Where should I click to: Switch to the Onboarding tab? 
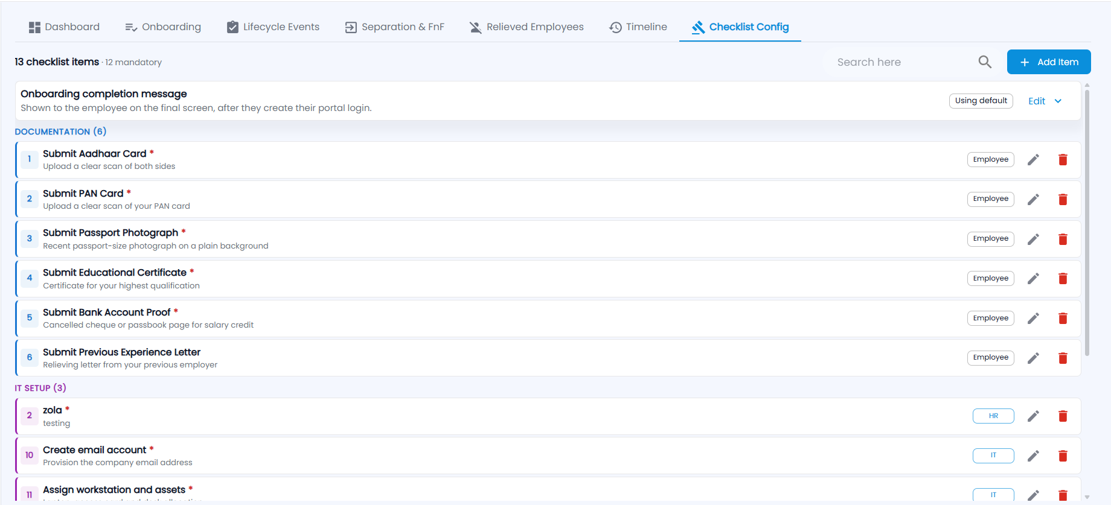(163, 27)
